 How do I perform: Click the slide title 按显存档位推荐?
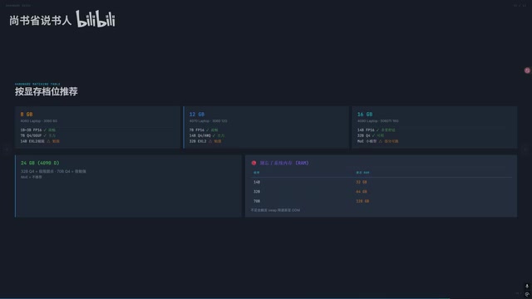click(47, 91)
